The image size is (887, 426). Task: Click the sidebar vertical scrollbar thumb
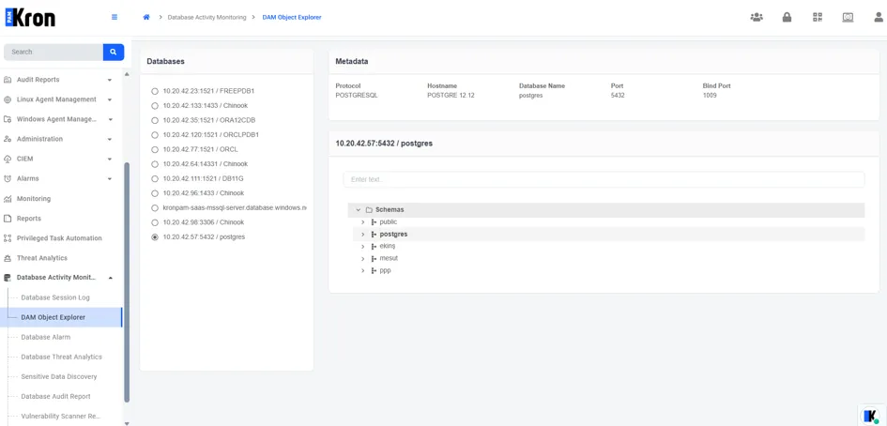[x=127, y=282]
